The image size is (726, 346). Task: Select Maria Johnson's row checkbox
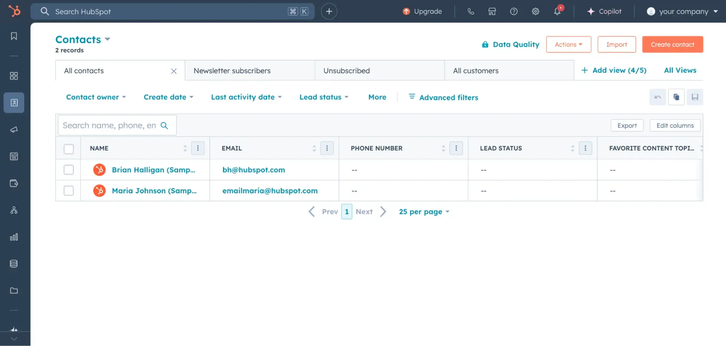coord(69,191)
